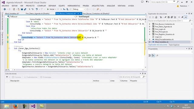The height and width of the screenshot is (109, 194).
Task: Start debugging with Iniciar button
Action: click(x=51, y=9)
